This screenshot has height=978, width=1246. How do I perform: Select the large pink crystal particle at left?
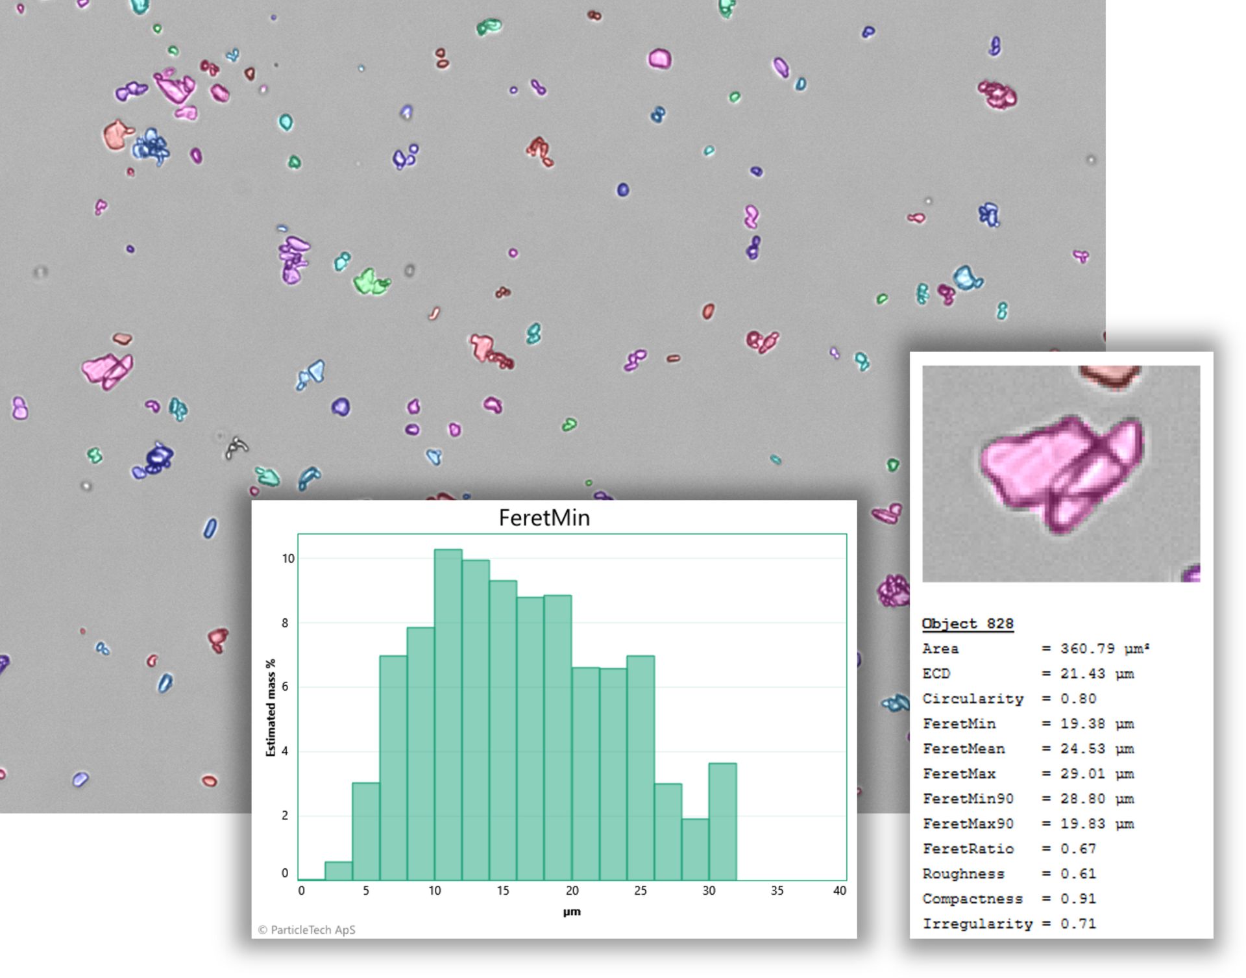pyautogui.click(x=107, y=370)
